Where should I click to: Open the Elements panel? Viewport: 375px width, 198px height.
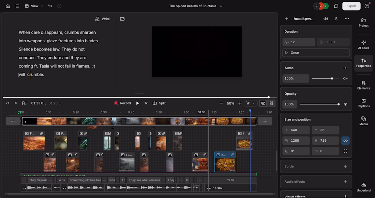point(363,85)
